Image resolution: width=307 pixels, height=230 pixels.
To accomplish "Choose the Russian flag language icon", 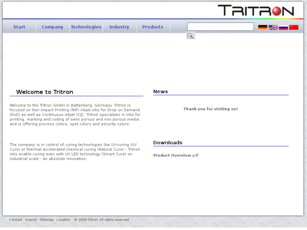I will [x=283, y=27].
